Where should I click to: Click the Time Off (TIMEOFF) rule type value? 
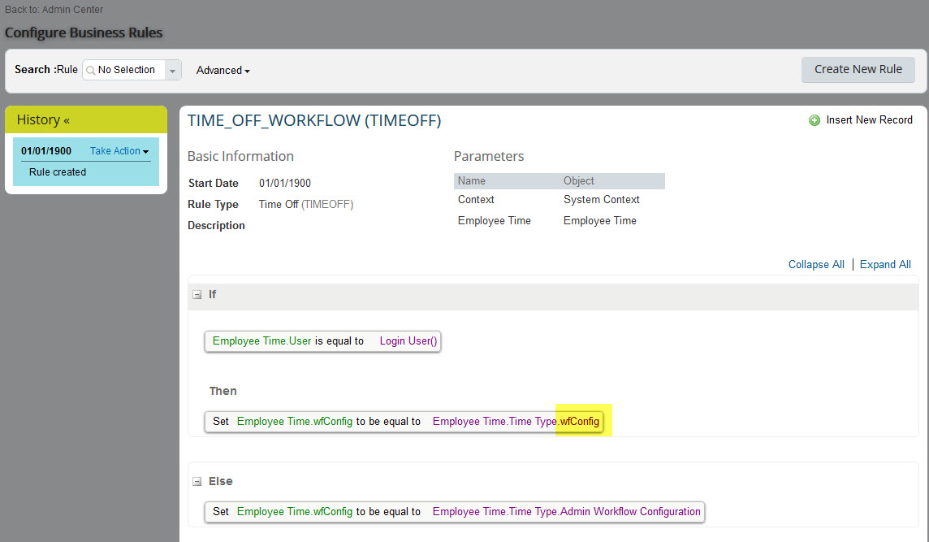pyautogui.click(x=305, y=204)
